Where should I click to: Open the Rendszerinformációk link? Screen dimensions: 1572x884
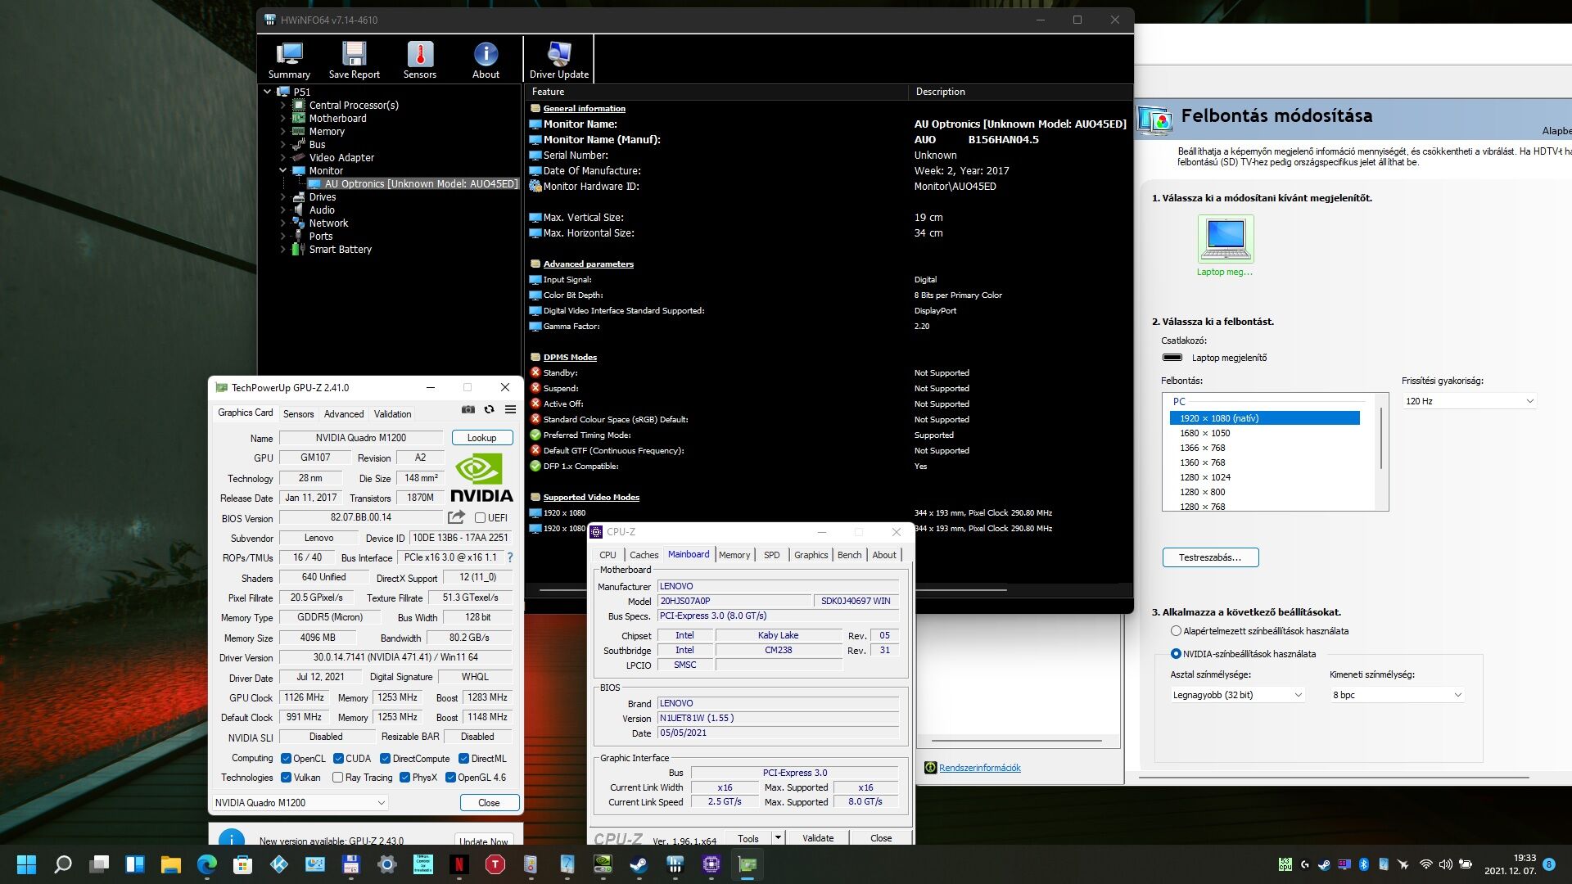pyautogui.click(x=980, y=768)
